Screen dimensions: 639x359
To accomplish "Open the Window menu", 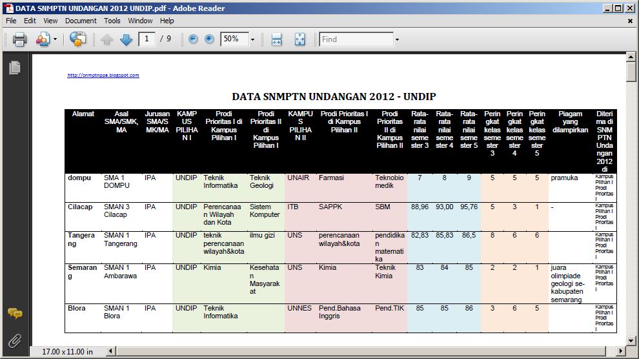I will point(140,21).
